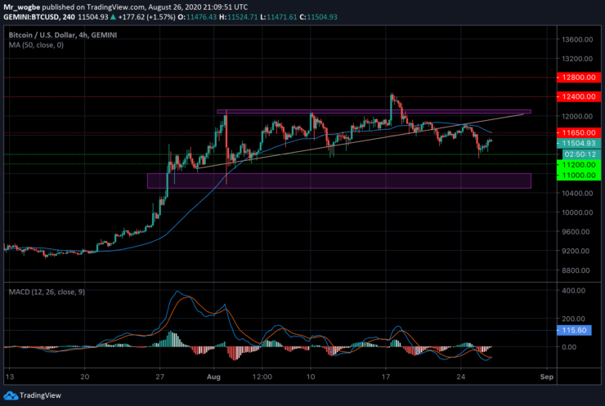Click the Sep label on time axis
The image size is (605, 406).
(x=547, y=377)
